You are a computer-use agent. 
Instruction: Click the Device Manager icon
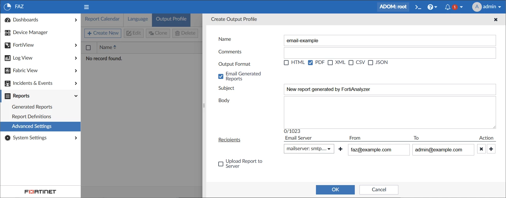click(x=8, y=33)
